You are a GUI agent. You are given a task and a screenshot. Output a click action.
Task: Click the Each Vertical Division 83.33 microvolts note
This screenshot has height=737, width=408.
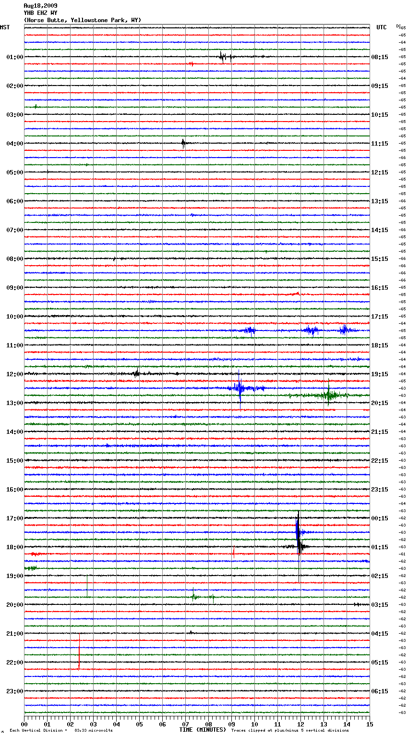[x=61, y=731]
